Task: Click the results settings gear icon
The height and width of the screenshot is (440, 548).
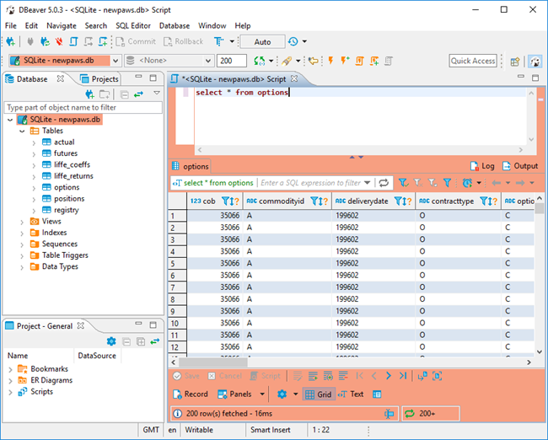Action: coord(282,394)
